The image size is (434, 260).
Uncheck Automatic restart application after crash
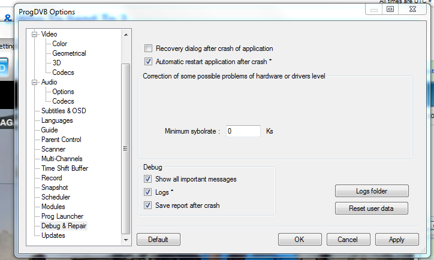[x=148, y=62]
